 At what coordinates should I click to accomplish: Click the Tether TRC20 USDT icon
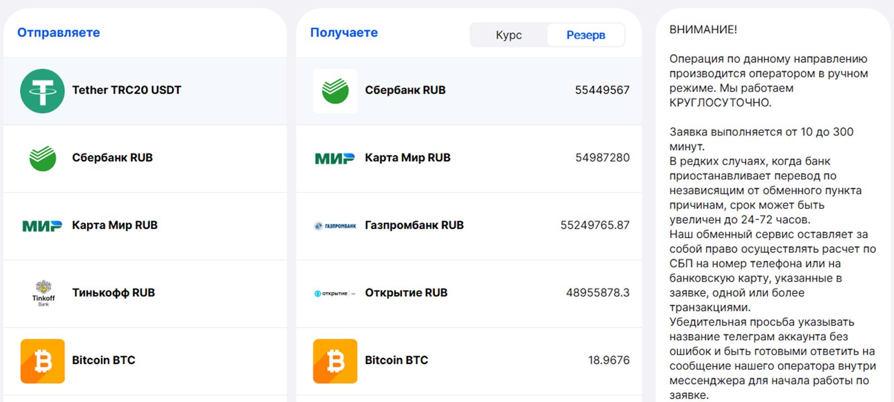[x=42, y=91]
